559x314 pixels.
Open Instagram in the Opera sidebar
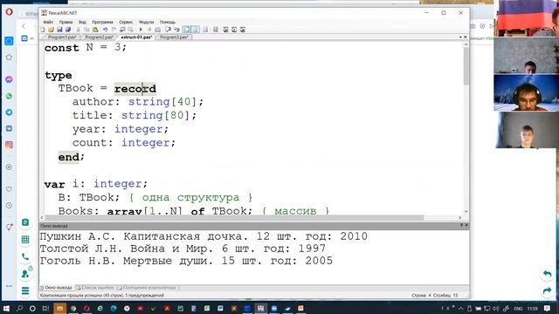coord(9,145)
